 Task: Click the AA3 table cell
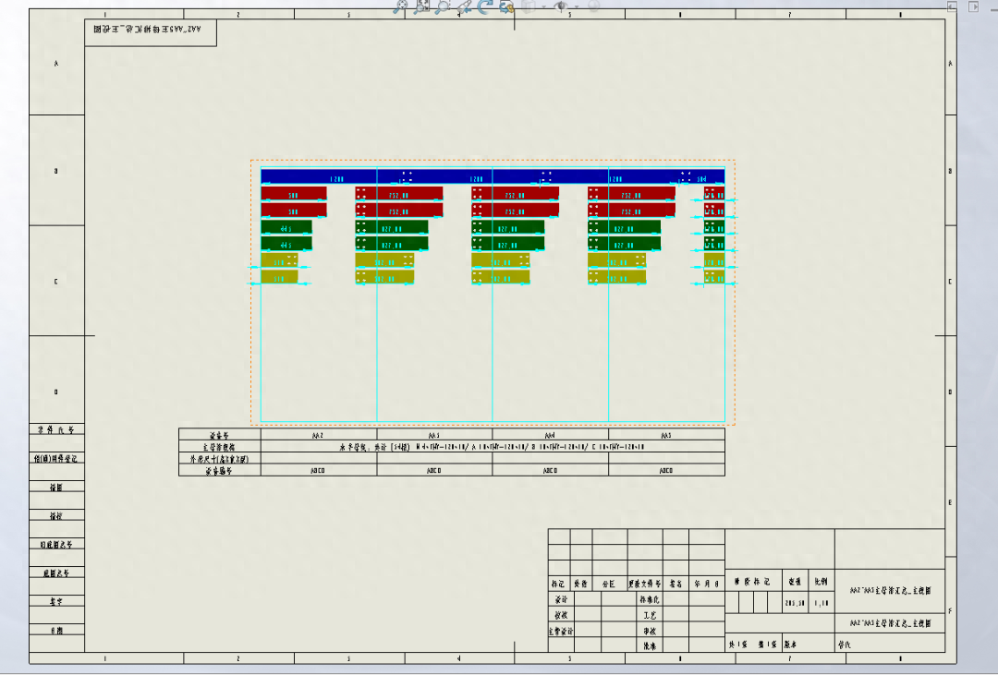434,435
